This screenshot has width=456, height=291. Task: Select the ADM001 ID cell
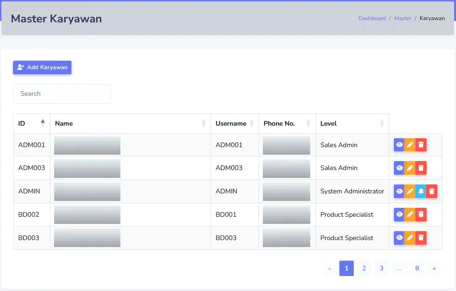click(x=32, y=145)
